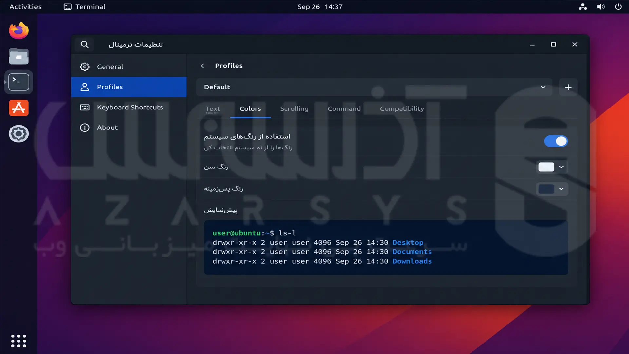
Task: Click the dark blue background color swatch
Action: click(x=546, y=189)
